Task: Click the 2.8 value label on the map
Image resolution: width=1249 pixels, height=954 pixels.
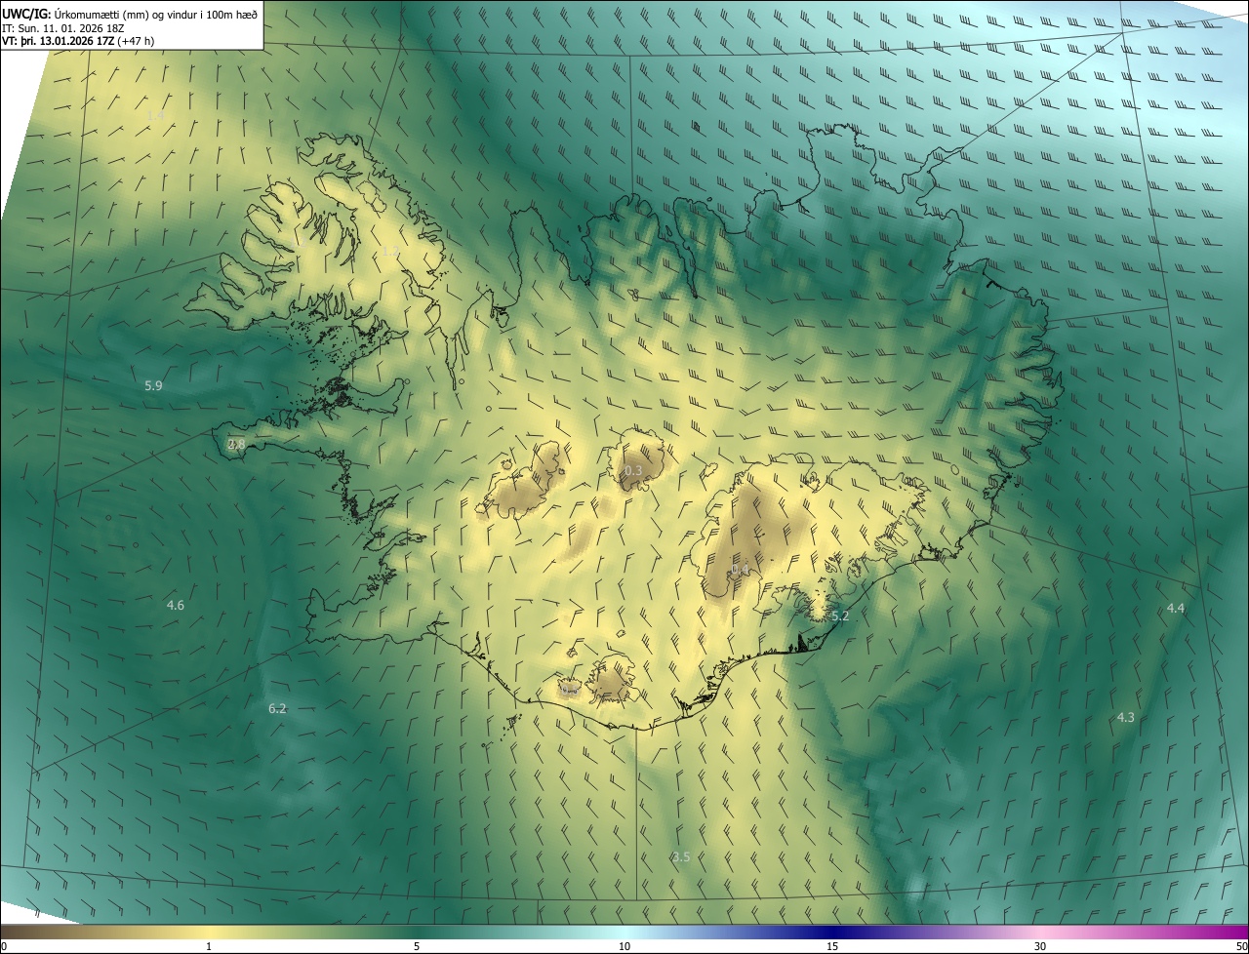Action: point(236,444)
